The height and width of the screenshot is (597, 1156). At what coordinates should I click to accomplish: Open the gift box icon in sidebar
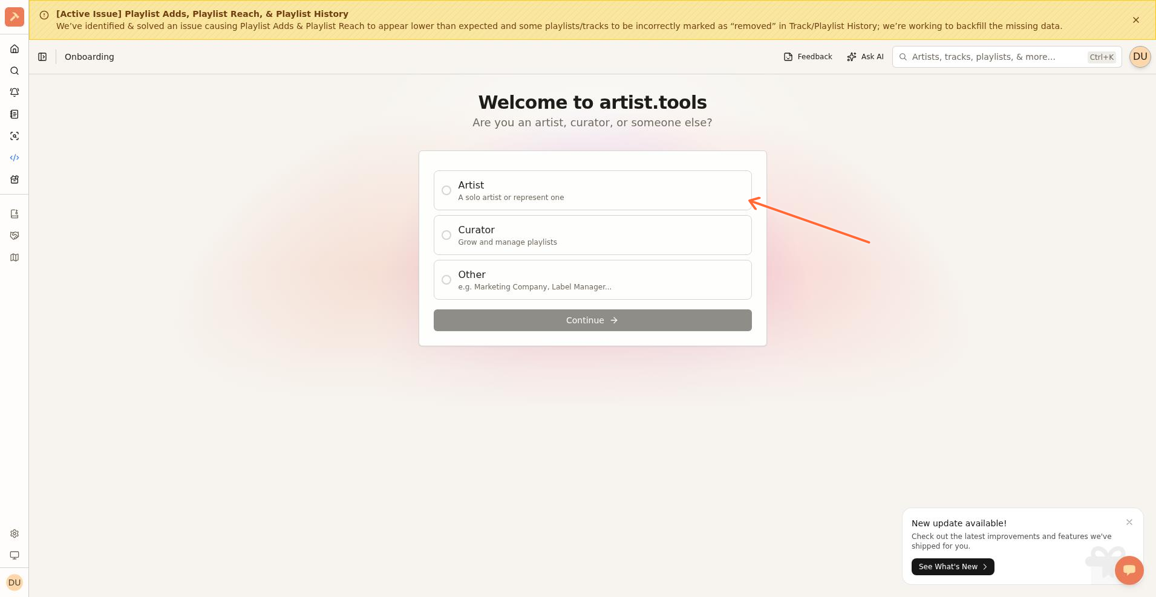15,179
